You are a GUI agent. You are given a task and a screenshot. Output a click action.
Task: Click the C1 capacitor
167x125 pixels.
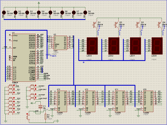[x=40, y=107]
